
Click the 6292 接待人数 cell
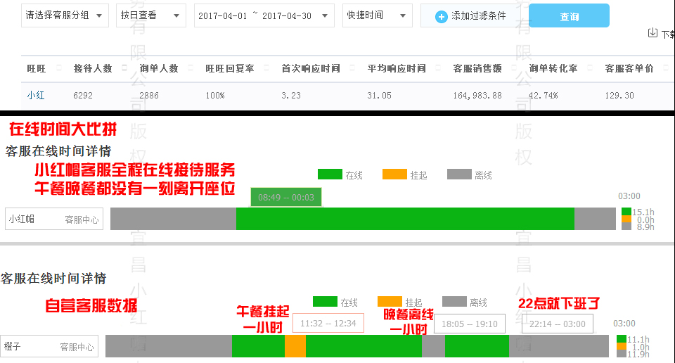click(83, 95)
